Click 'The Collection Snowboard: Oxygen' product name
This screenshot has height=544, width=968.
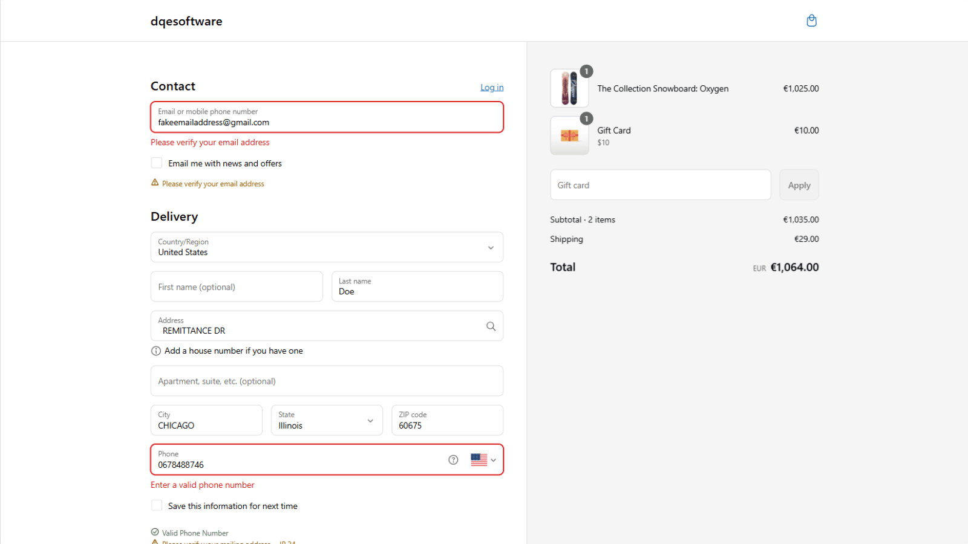pyautogui.click(x=663, y=89)
